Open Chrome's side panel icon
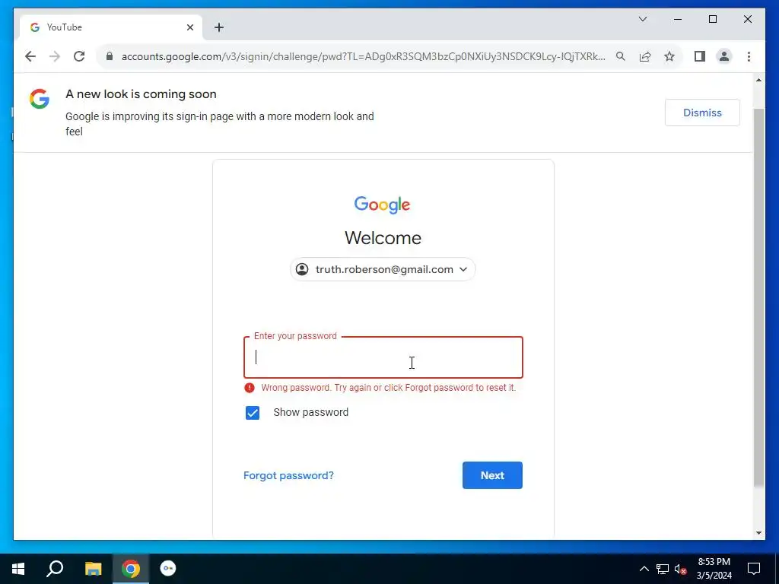This screenshot has height=584, width=779. [700, 56]
